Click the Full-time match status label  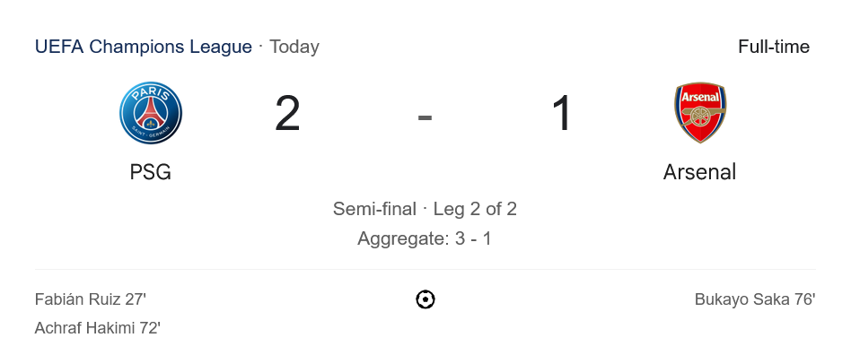click(774, 47)
